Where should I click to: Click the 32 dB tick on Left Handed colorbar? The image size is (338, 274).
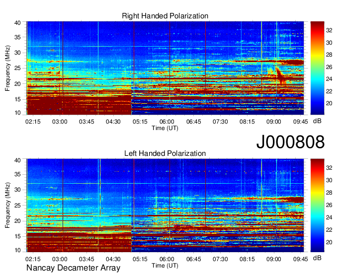(x=329, y=168)
